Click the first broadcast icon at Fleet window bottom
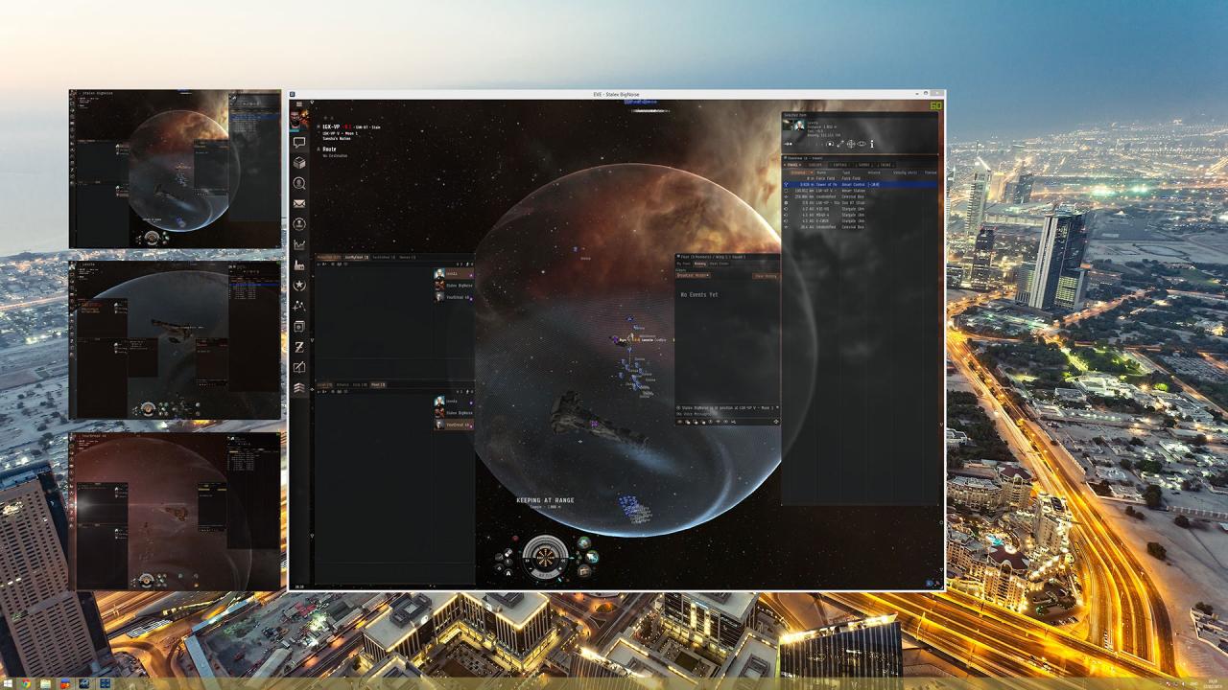 point(679,422)
